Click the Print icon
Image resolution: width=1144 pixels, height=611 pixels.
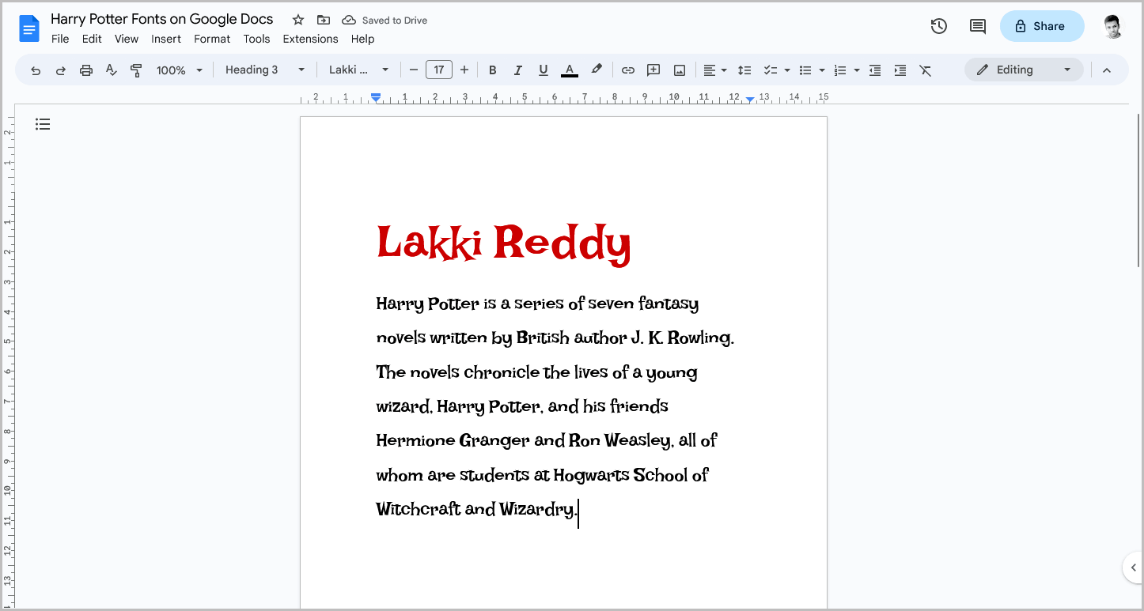point(85,70)
